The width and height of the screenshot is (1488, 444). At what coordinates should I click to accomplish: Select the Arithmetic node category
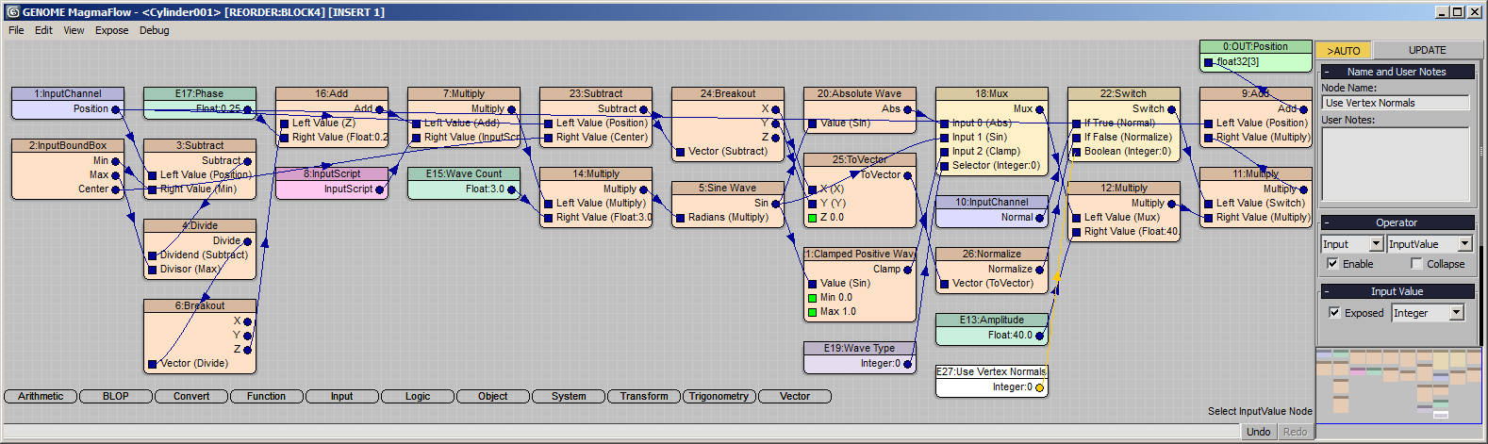pos(41,397)
